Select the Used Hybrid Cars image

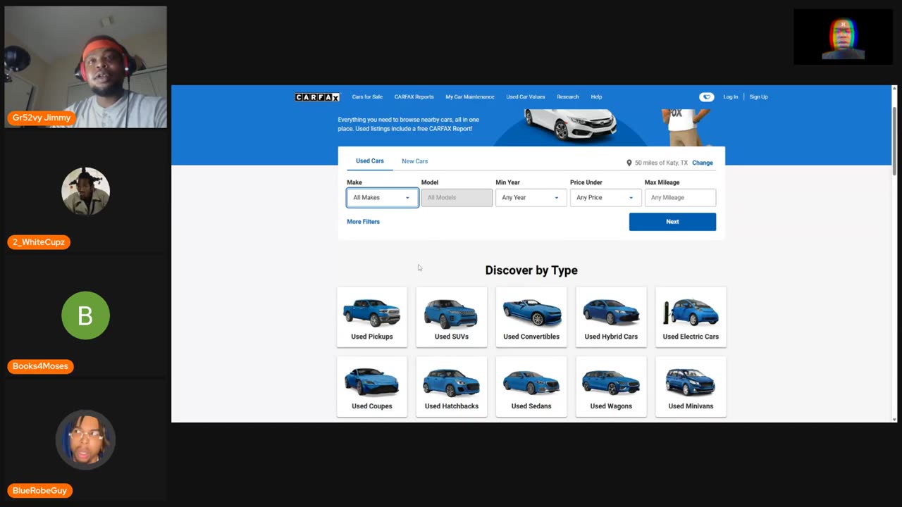pos(611,313)
